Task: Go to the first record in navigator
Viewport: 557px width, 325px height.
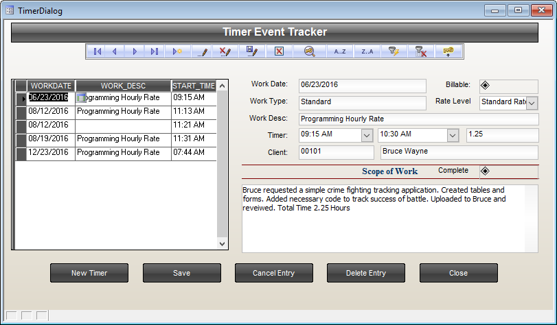Action: [x=98, y=51]
